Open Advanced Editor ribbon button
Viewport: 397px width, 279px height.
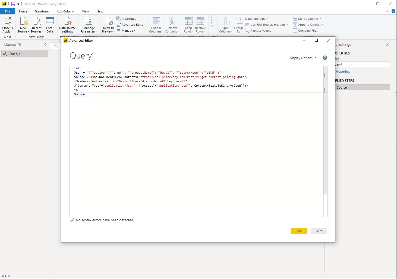click(x=131, y=25)
